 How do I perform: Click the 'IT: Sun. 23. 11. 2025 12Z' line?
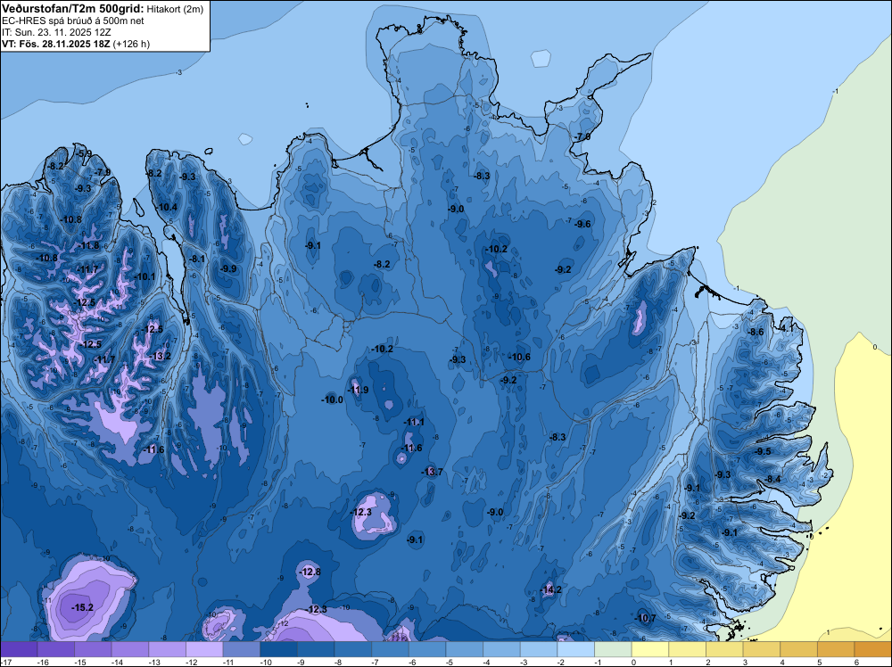point(56,32)
